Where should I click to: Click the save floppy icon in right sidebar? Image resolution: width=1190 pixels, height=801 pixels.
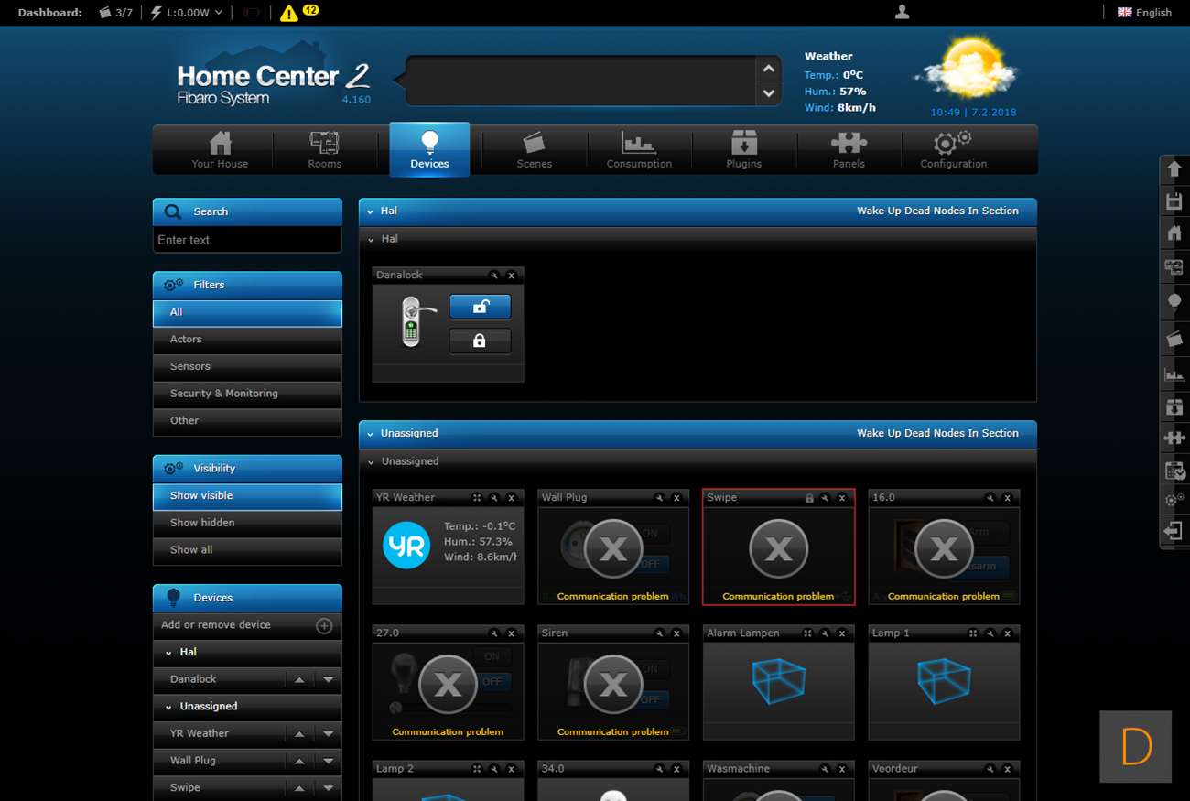tap(1174, 201)
